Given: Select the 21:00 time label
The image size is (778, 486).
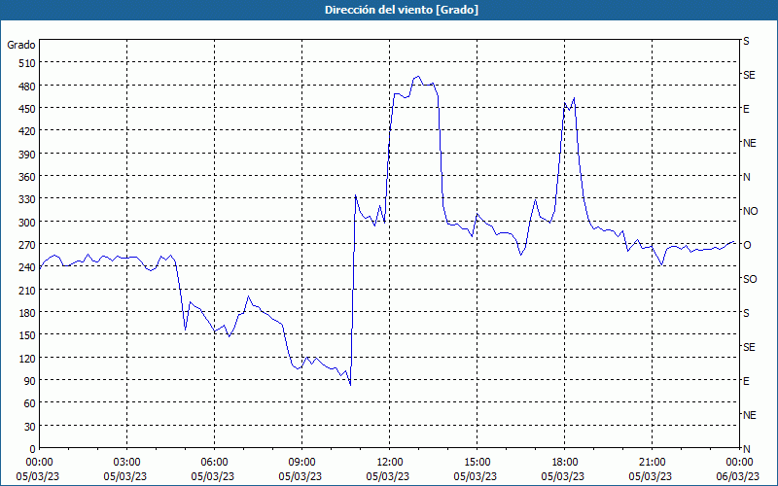Looking at the screenshot, I should click(x=652, y=463).
